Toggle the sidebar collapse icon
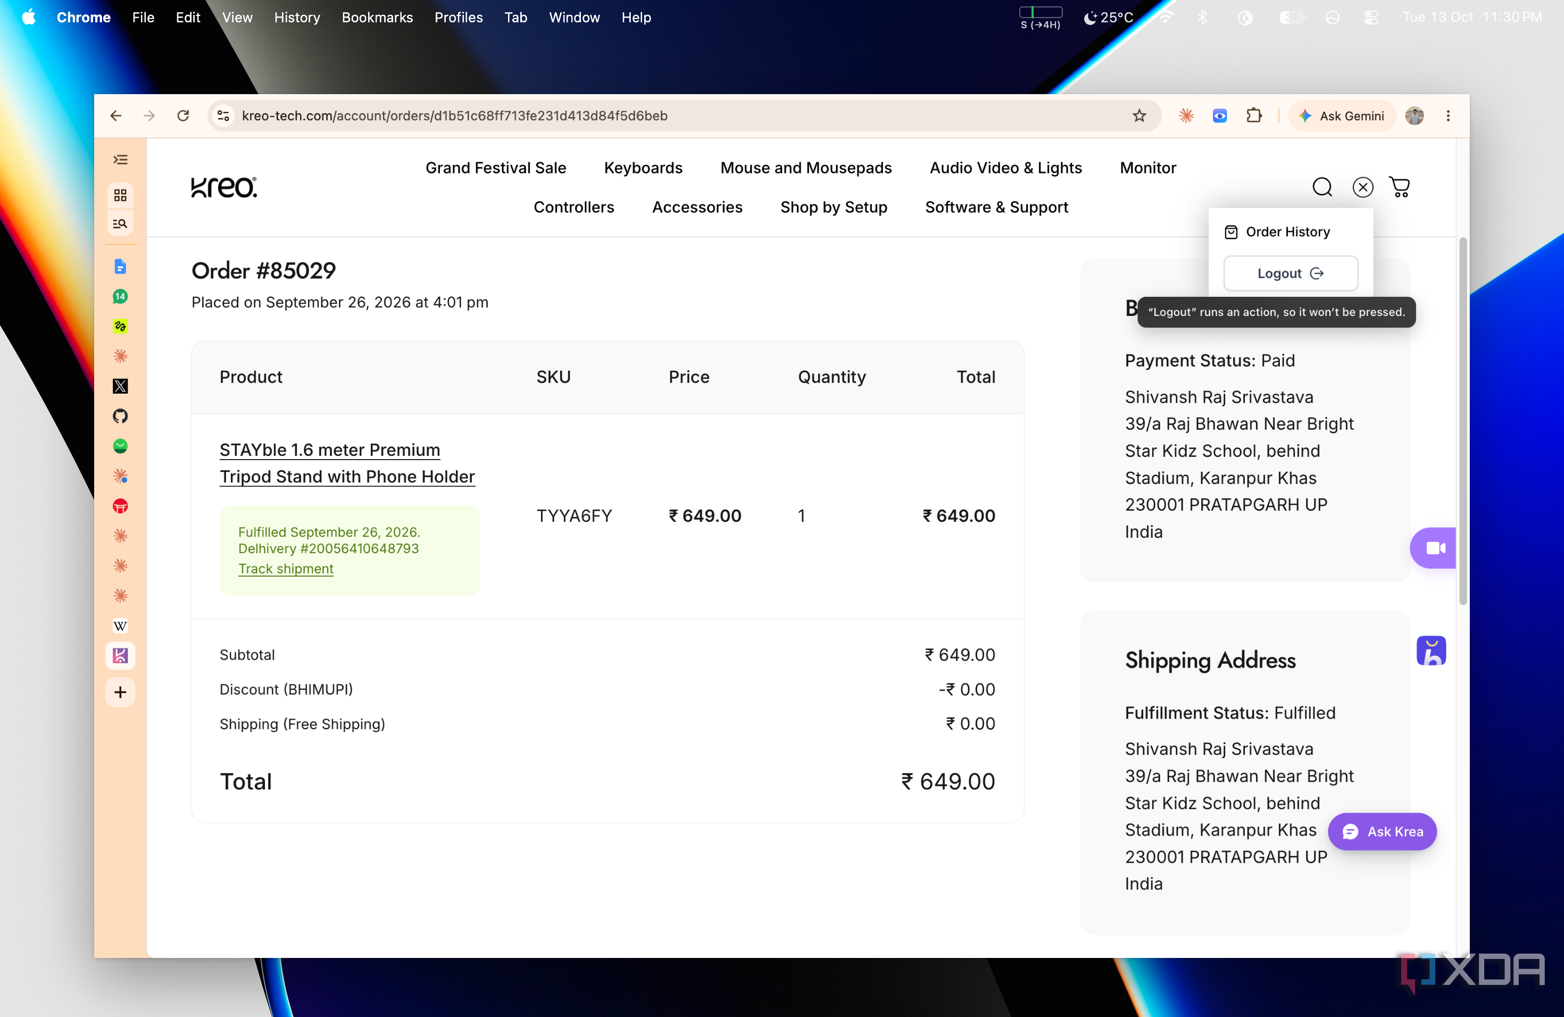Screen dimensions: 1564x1017 [x=120, y=160]
